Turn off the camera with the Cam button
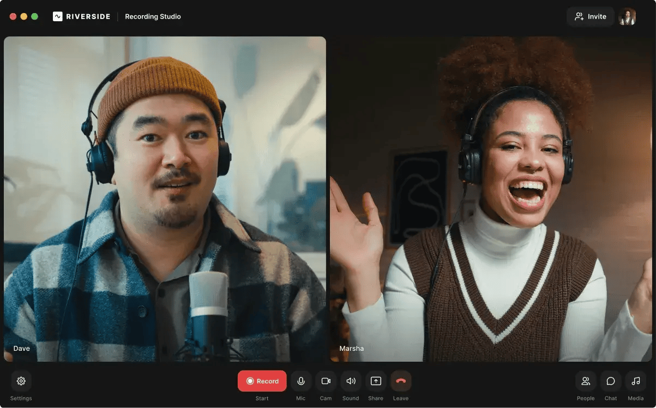656x408 pixels. [326, 381]
